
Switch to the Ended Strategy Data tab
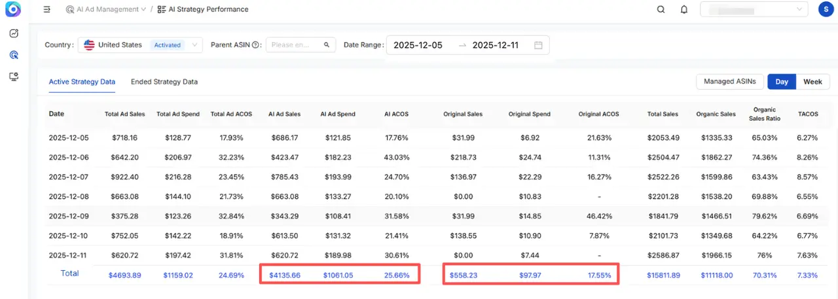click(164, 82)
